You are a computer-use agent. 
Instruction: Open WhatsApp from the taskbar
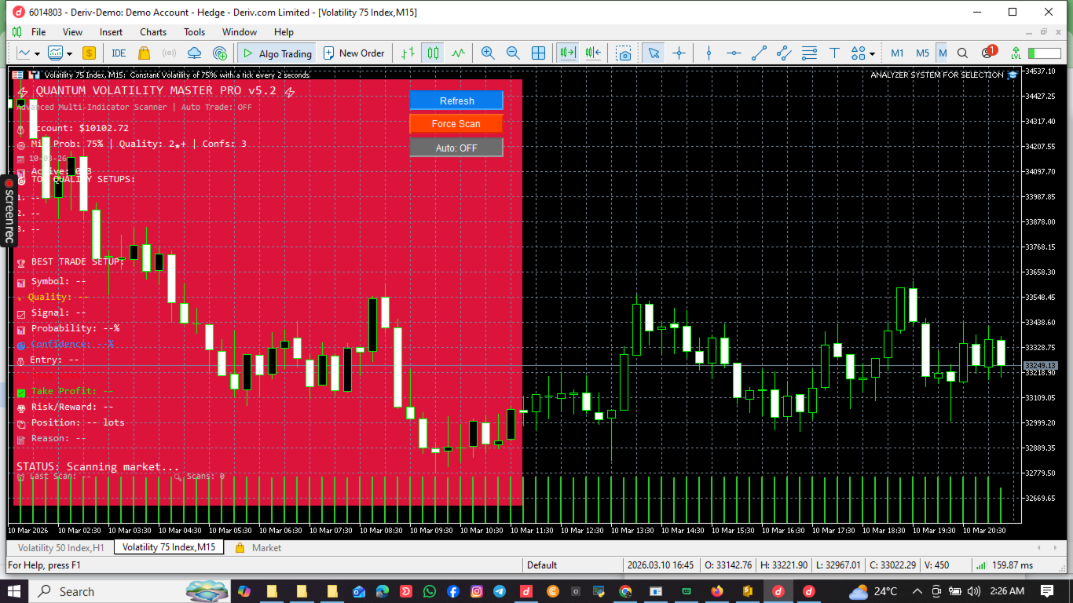(x=429, y=591)
